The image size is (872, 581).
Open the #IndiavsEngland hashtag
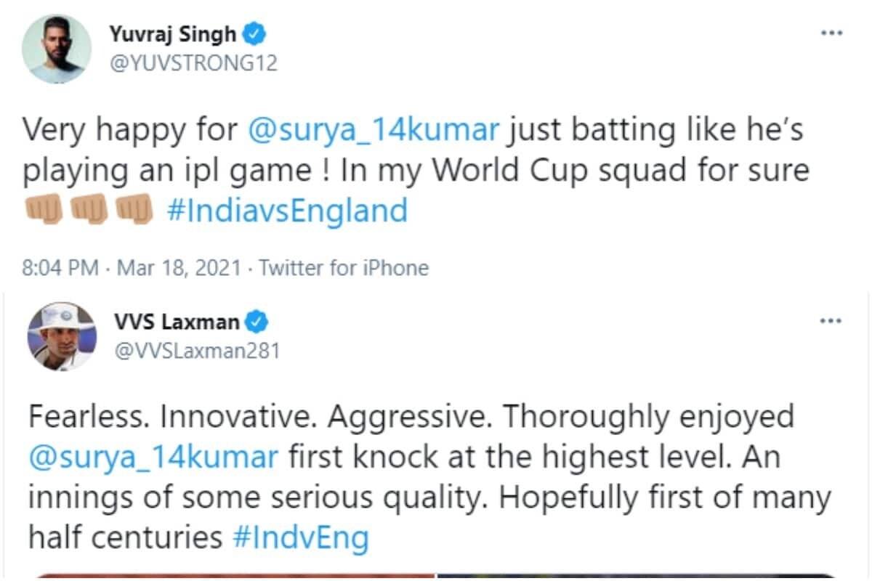point(286,211)
